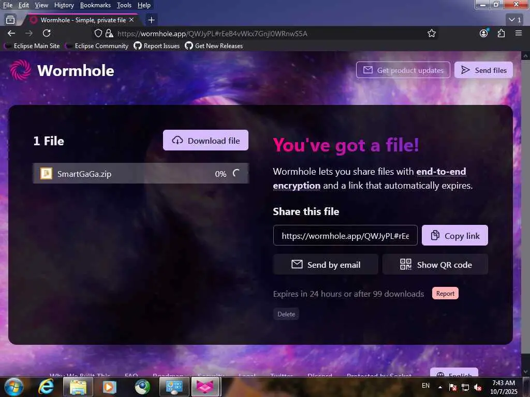
Task: Launch Internet Explorer from taskbar
Action: point(46,387)
